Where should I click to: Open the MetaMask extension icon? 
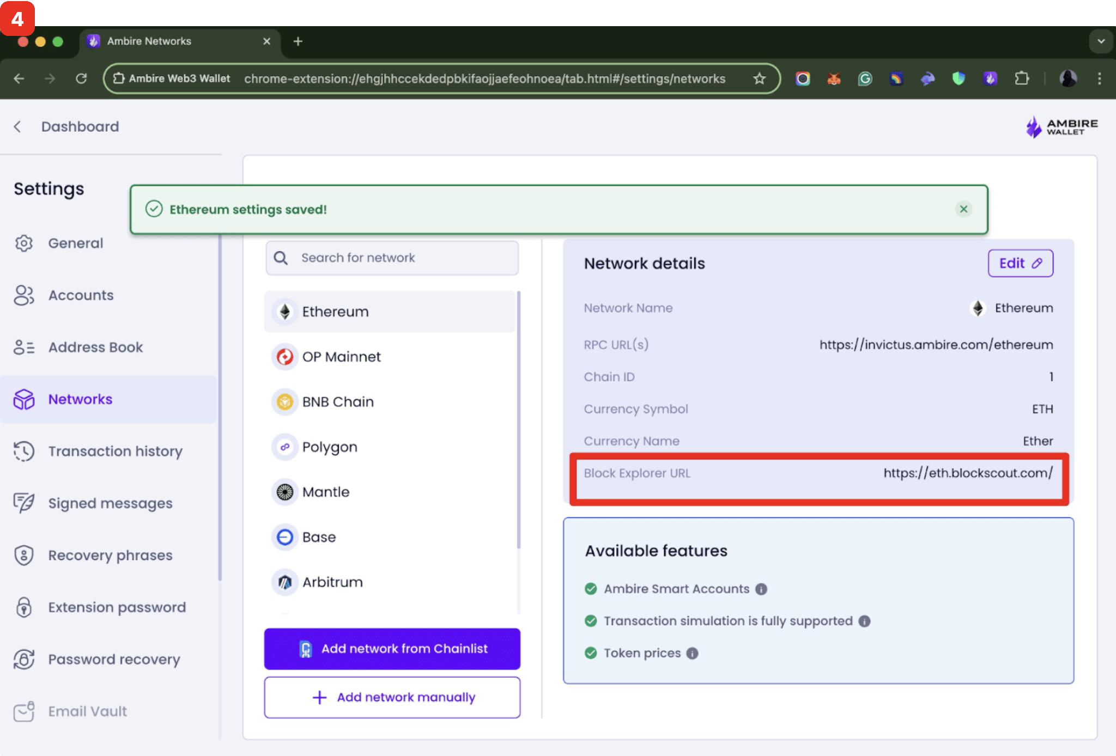pos(834,78)
